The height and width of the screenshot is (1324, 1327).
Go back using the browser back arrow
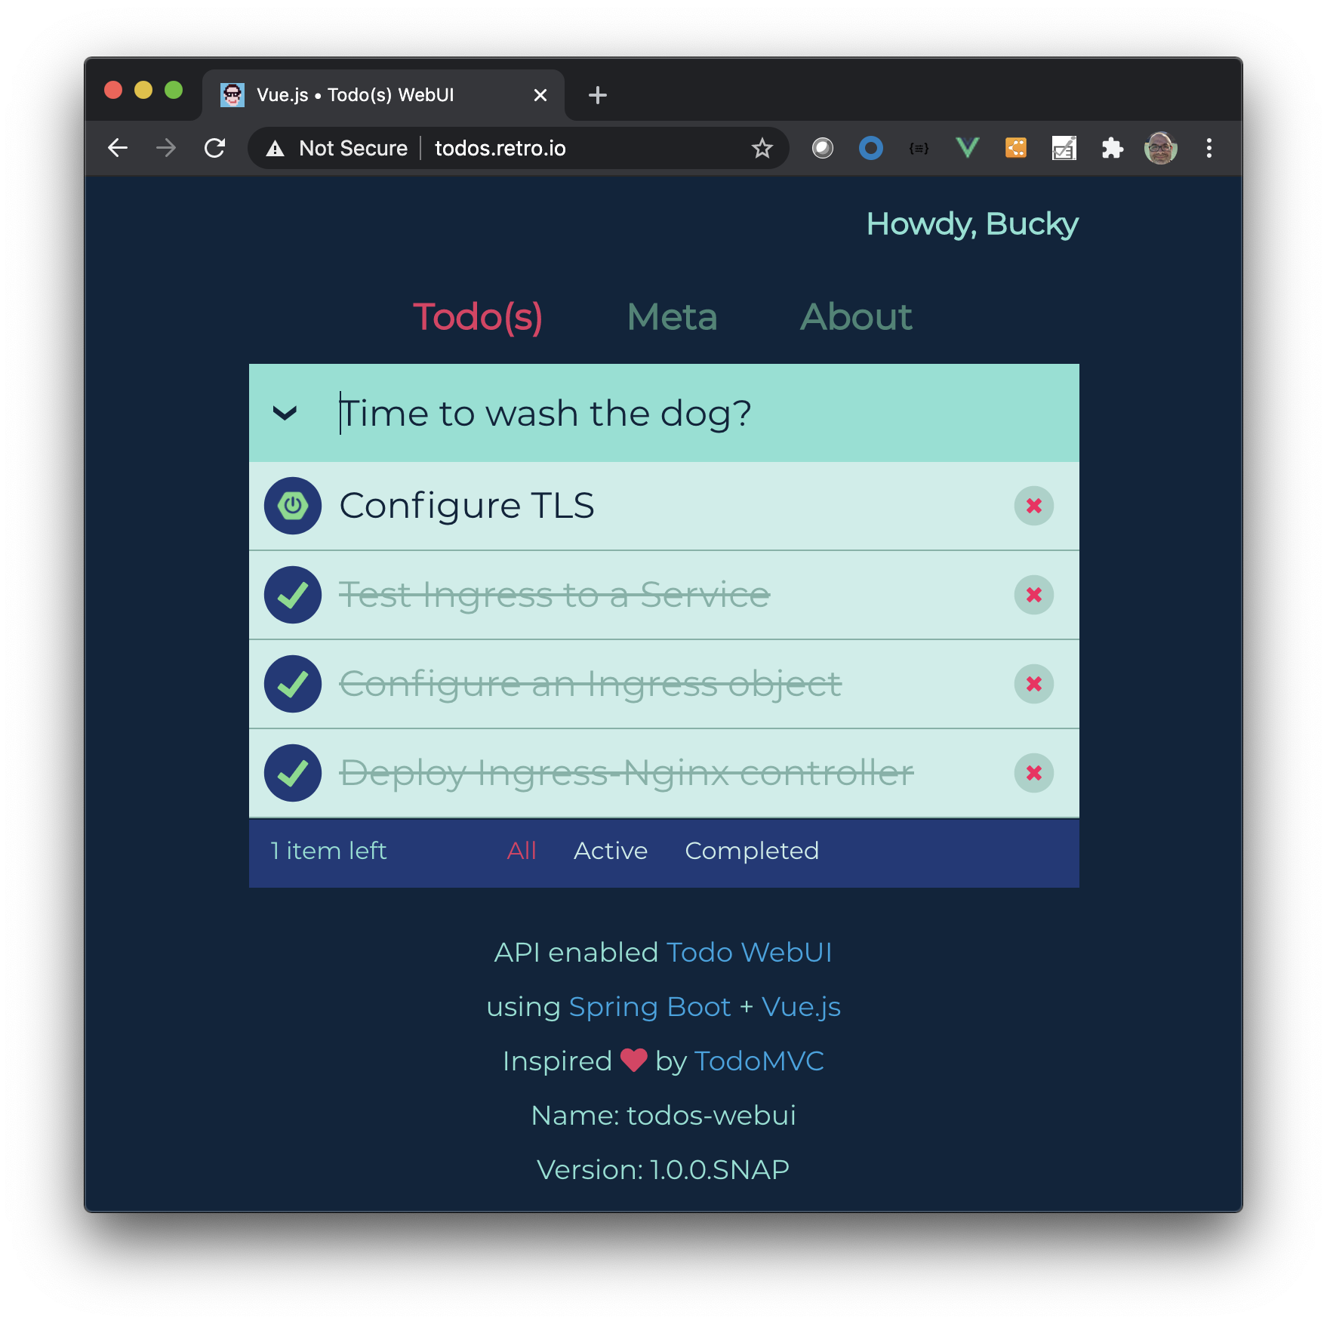click(118, 148)
